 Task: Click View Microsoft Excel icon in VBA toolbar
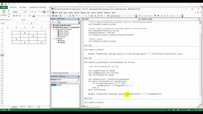(53, 16)
